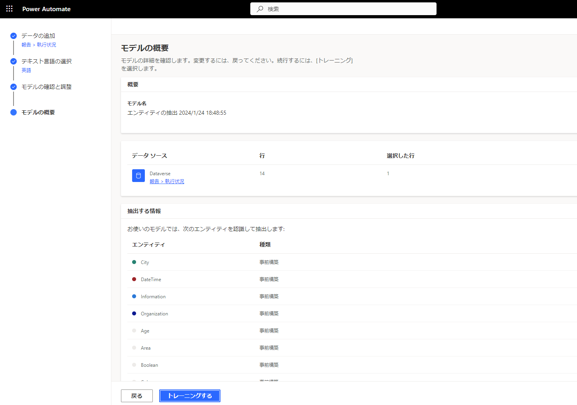Click the Dataverse database icon
The height and width of the screenshot is (405, 577).
138,176
